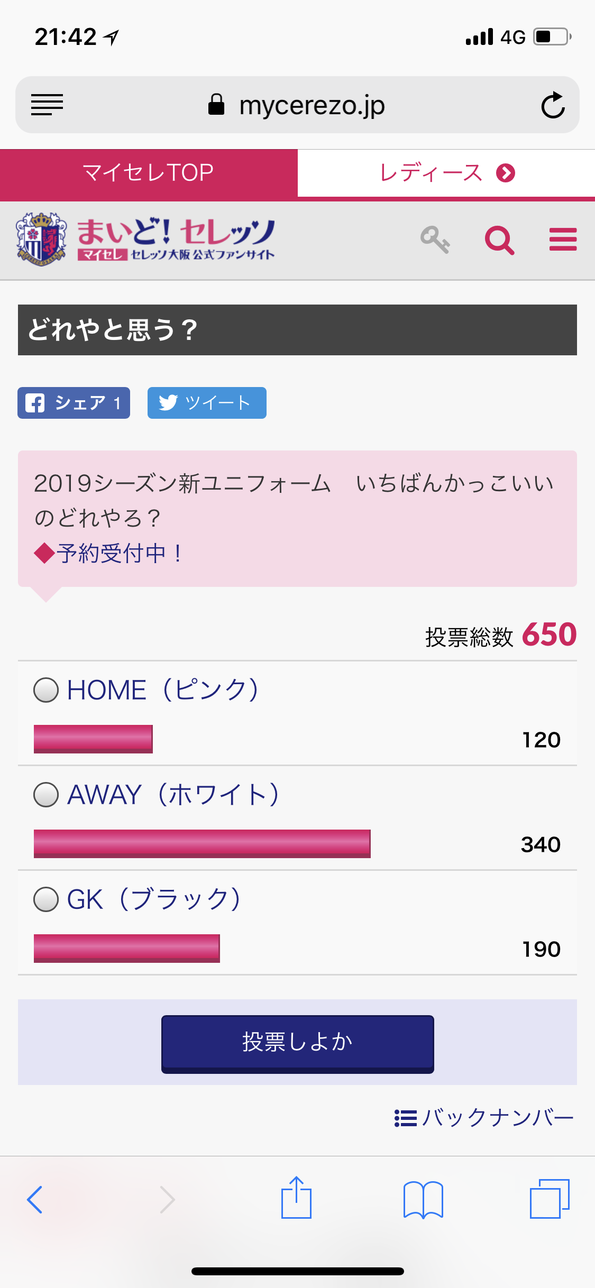Show open tabs icon
Viewport: 595px width, 1288px height.
tap(550, 1198)
